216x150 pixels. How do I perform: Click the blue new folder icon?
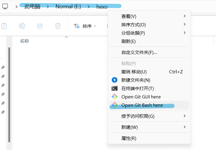(x=115, y=80)
